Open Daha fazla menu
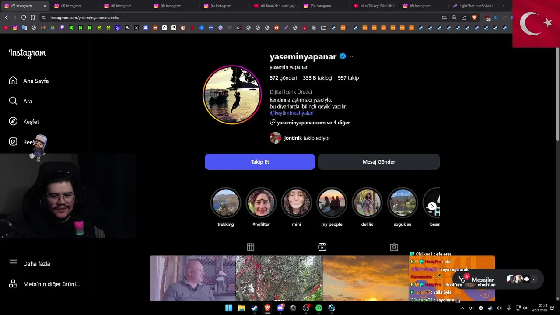The image size is (560, 315). coord(30,264)
